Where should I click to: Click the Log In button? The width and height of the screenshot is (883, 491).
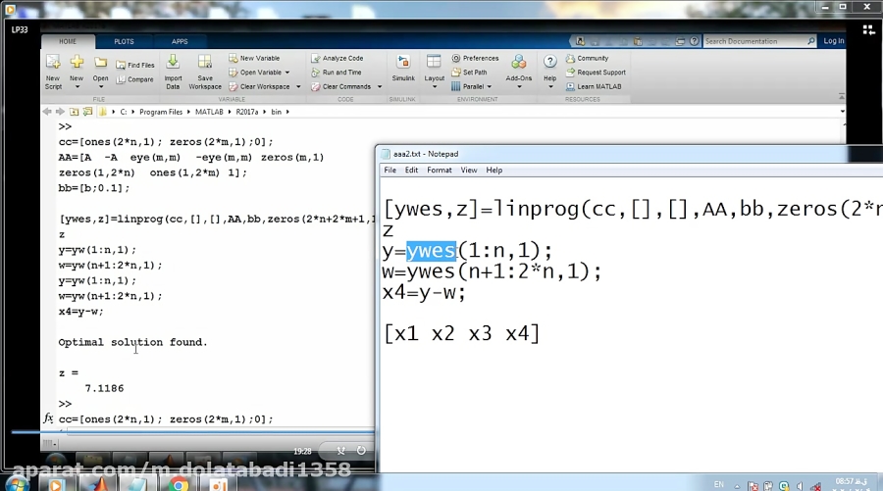[x=833, y=41]
